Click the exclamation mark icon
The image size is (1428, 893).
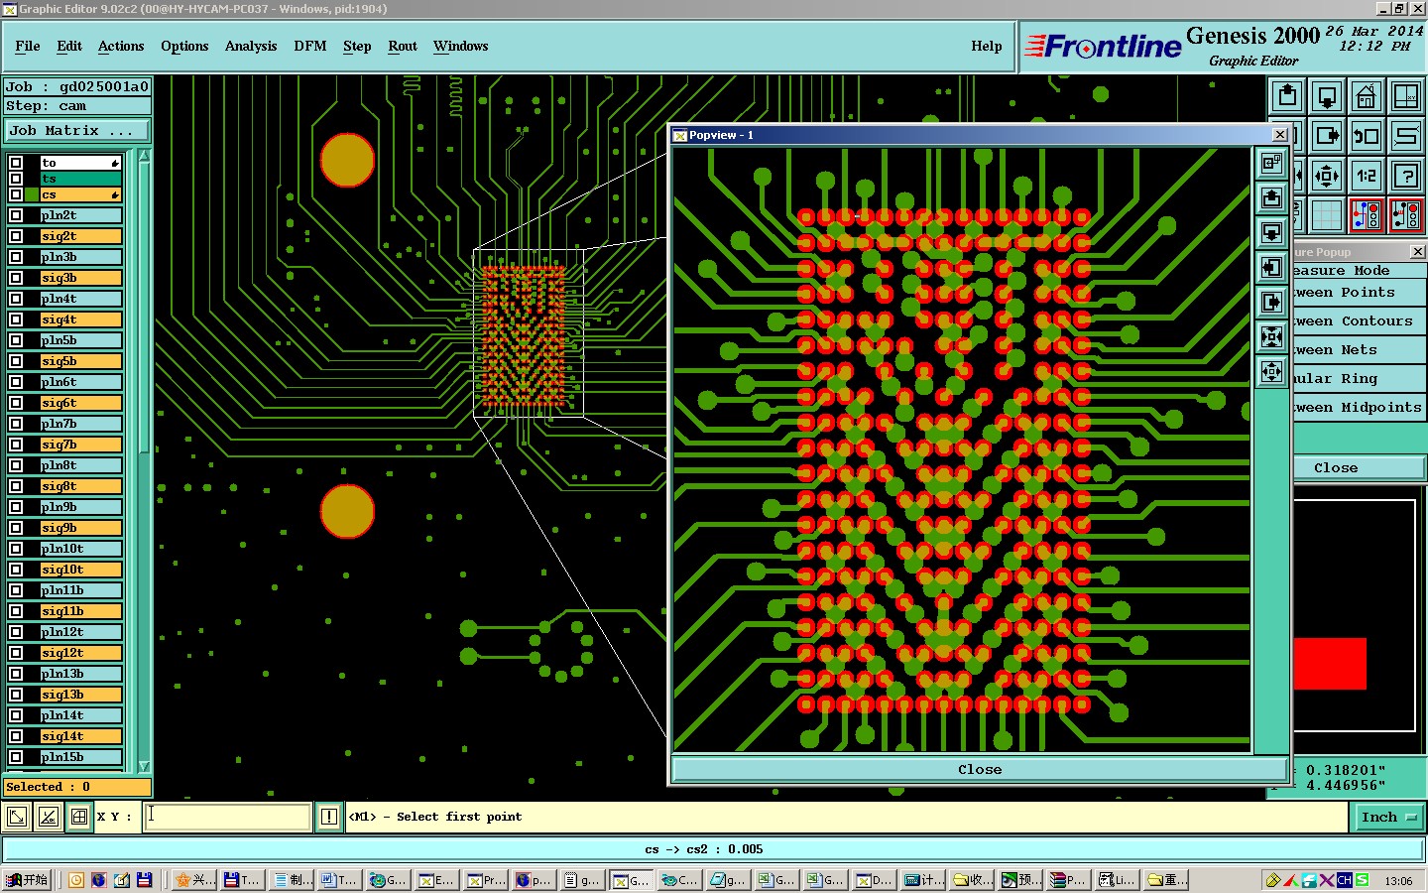click(x=329, y=817)
